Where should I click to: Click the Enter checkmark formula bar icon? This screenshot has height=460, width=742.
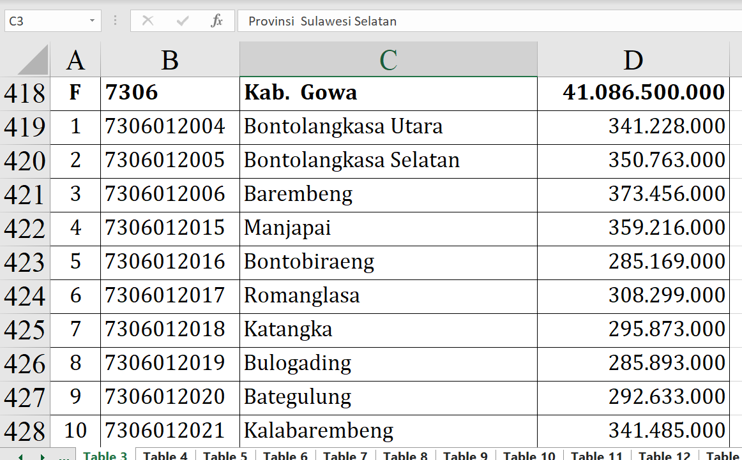tap(183, 21)
